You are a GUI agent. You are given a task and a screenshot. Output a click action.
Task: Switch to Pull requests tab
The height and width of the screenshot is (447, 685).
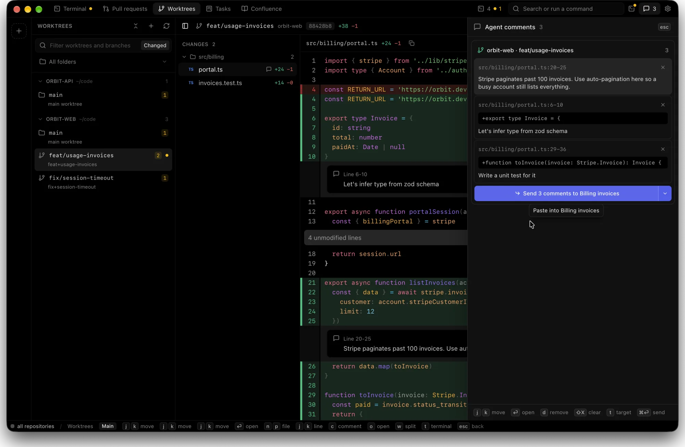pos(125,9)
